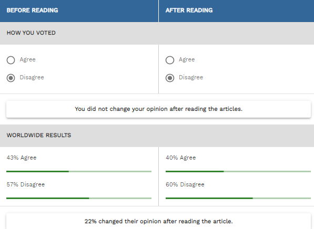Viewport: 314px width, 229px height.
Task: Click the 60% Disagree text label
Action: (185, 184)
